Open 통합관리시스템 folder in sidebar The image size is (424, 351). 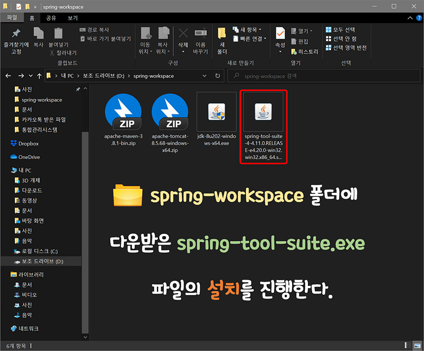(x=37, y=130)
